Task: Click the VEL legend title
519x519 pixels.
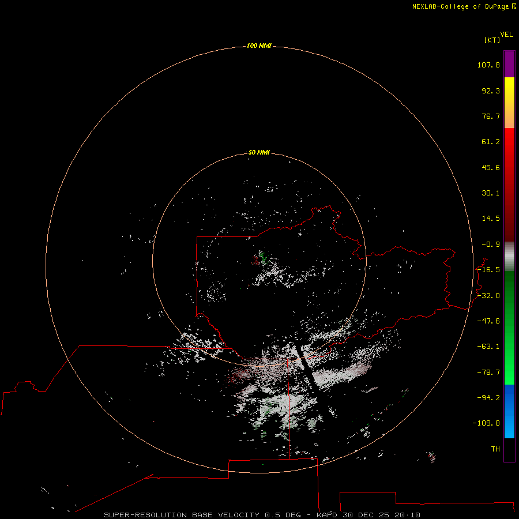Action: tap(506, 35)
